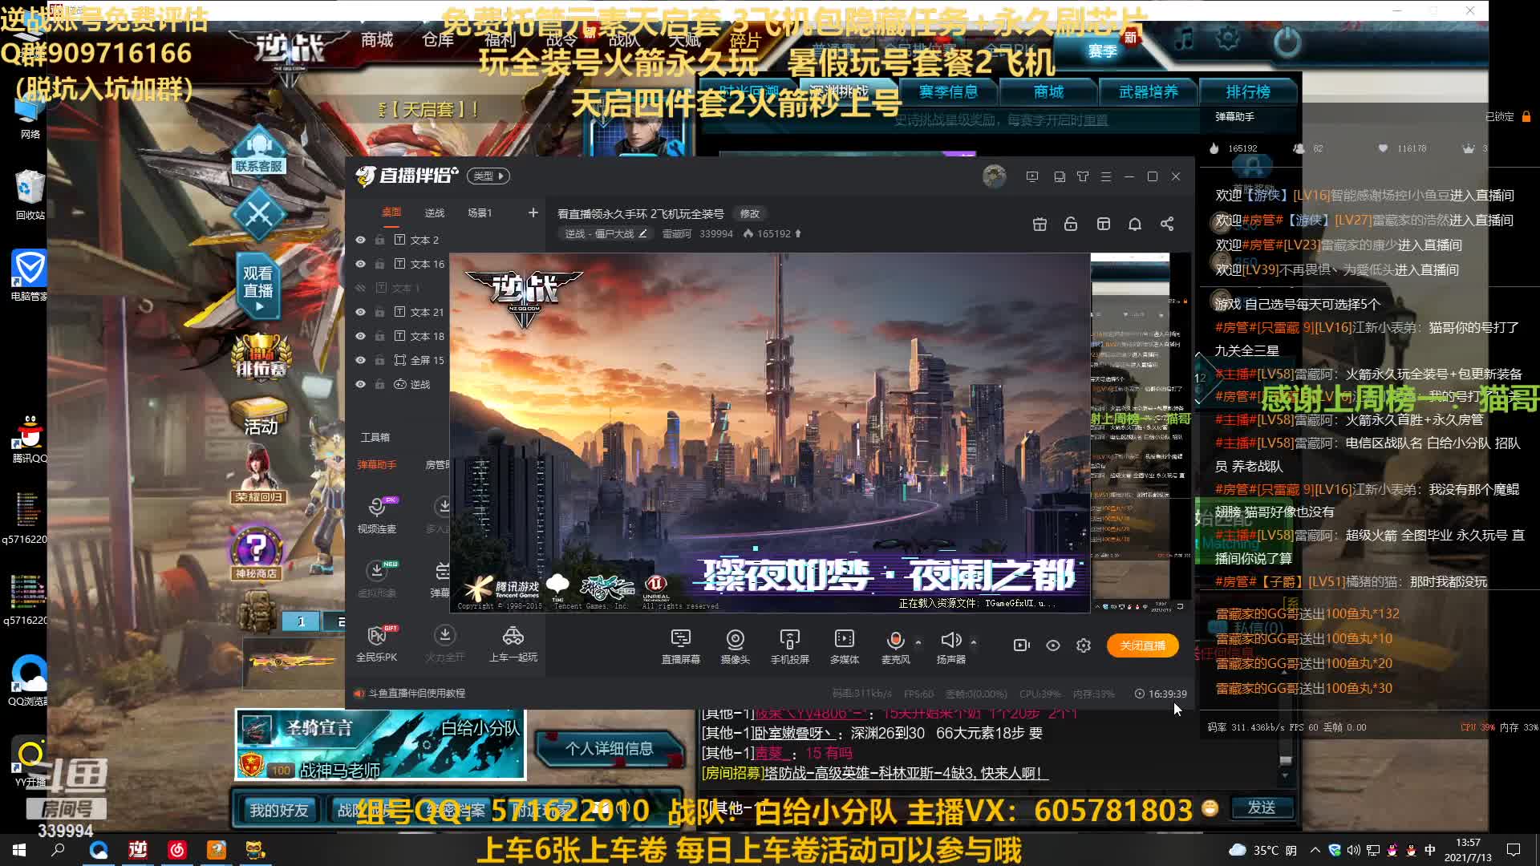The image size is (1540, 866).
Task: Open the gift box icon in 直播伴侣 header
Action: pos(1039,225)
